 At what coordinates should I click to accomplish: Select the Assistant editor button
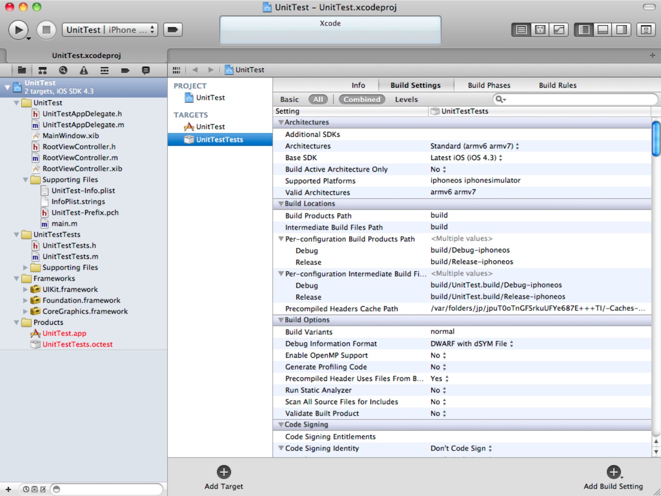540,30
